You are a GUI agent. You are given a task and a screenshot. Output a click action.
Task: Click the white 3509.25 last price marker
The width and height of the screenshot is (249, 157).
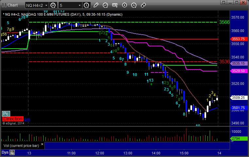(x=239, y=98)
